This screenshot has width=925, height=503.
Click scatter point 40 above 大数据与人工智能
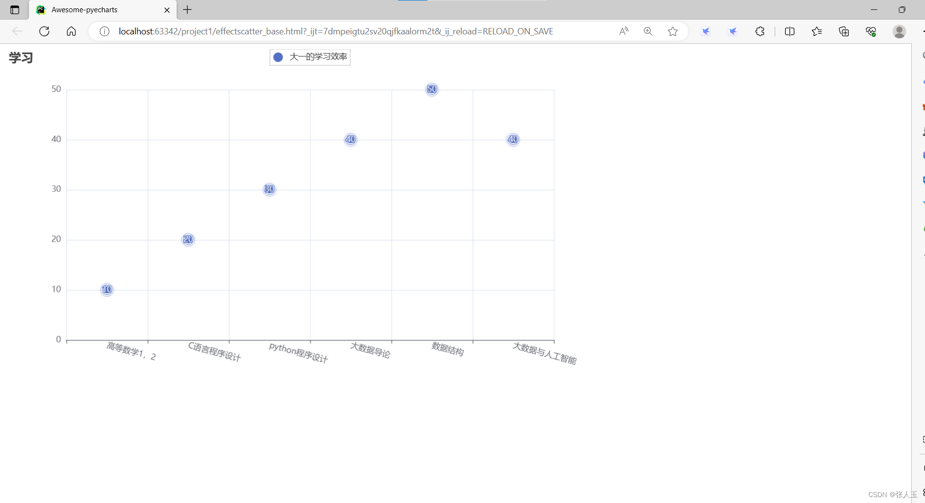513,140
